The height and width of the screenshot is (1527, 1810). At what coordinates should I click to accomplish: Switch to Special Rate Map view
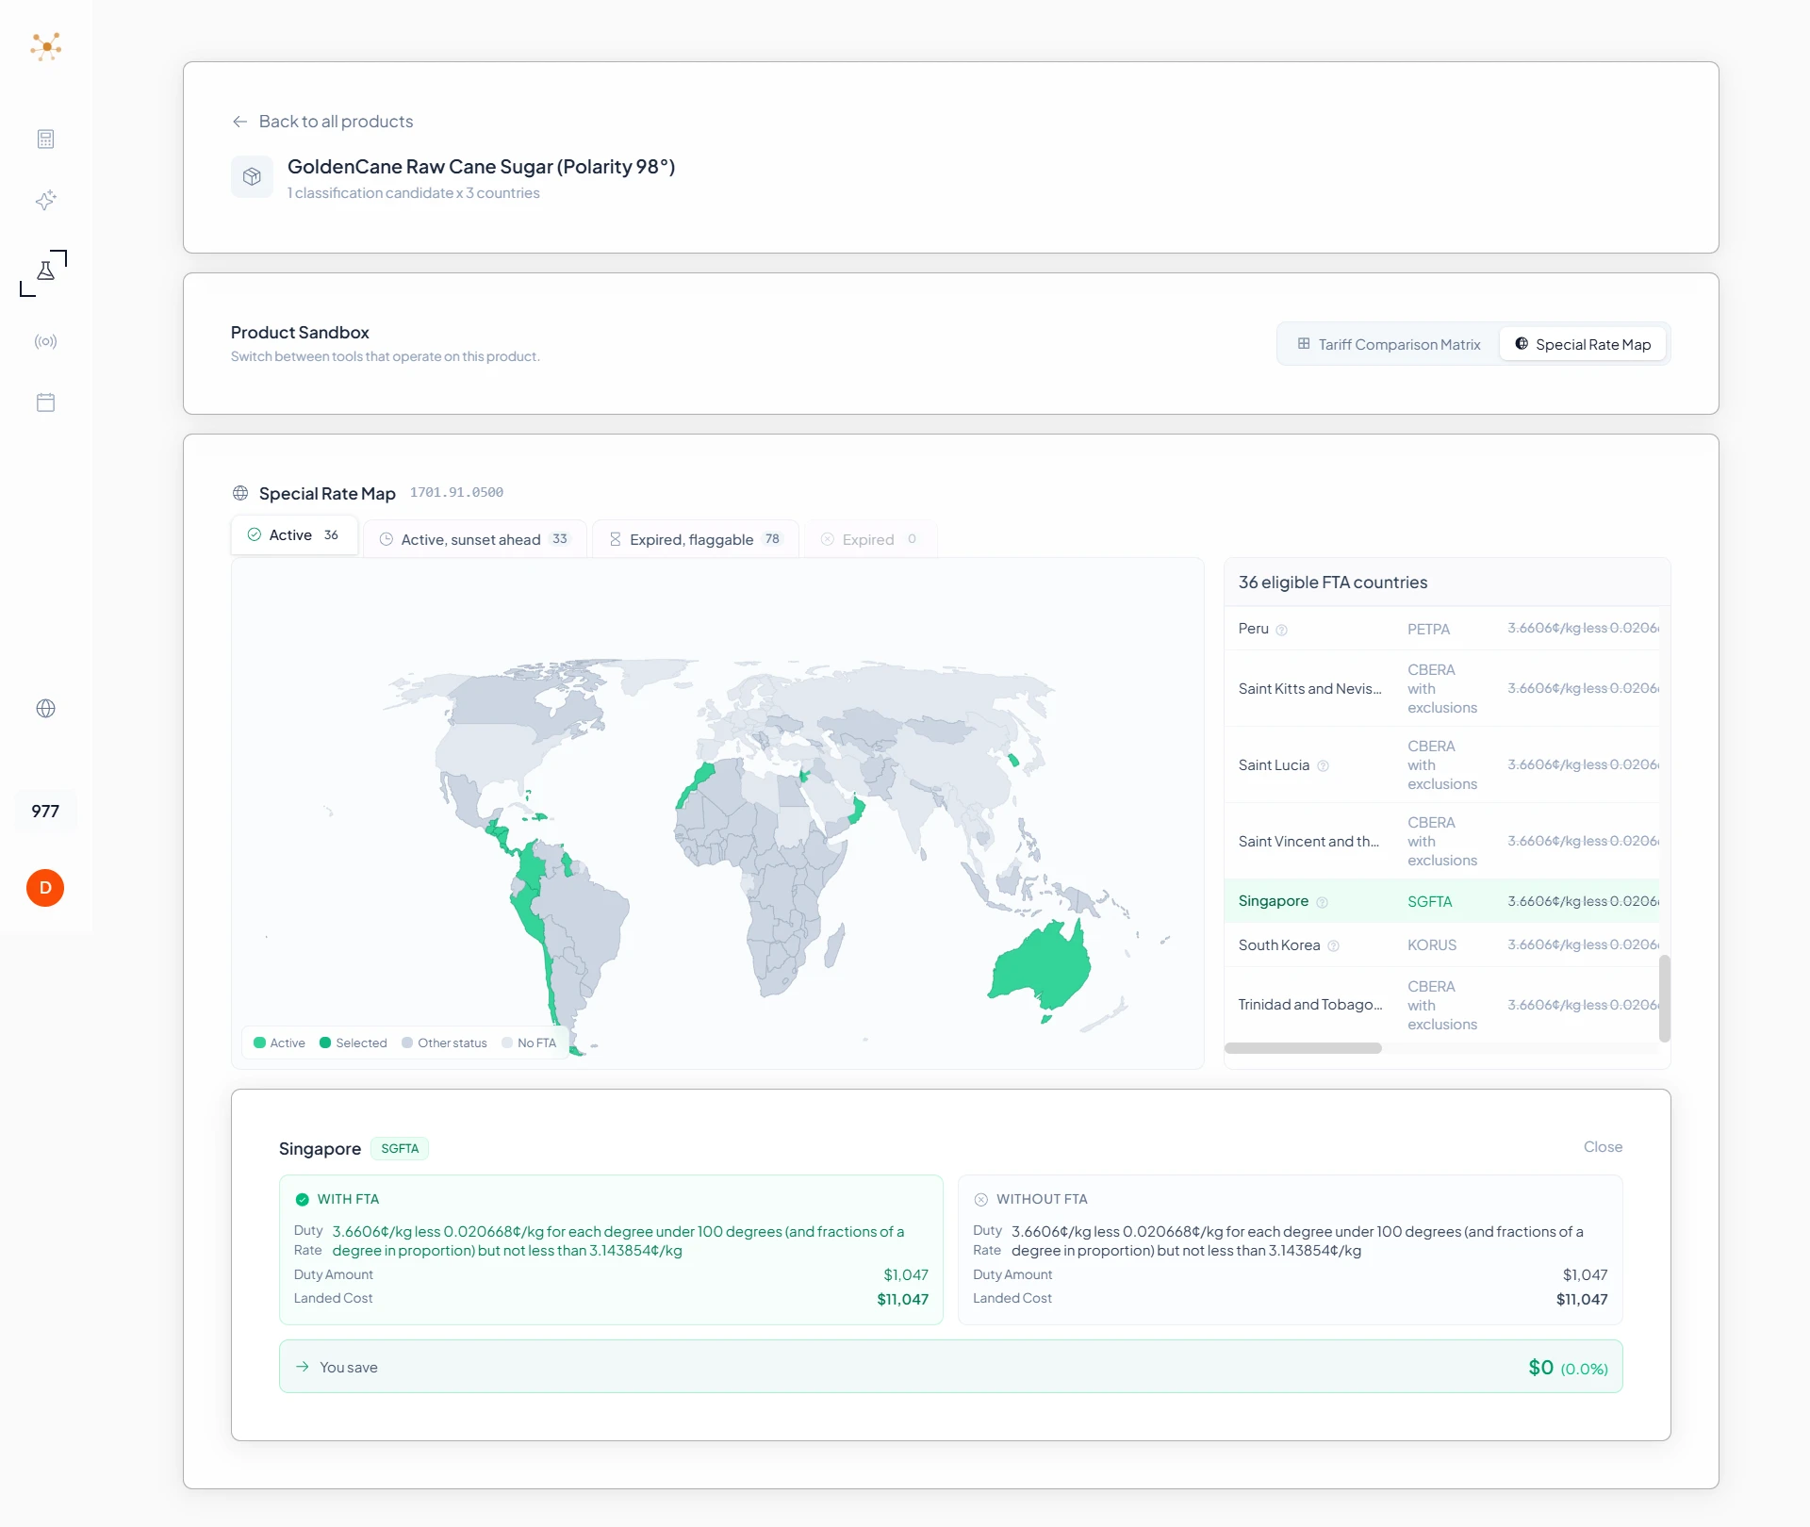click(1583, 344)
